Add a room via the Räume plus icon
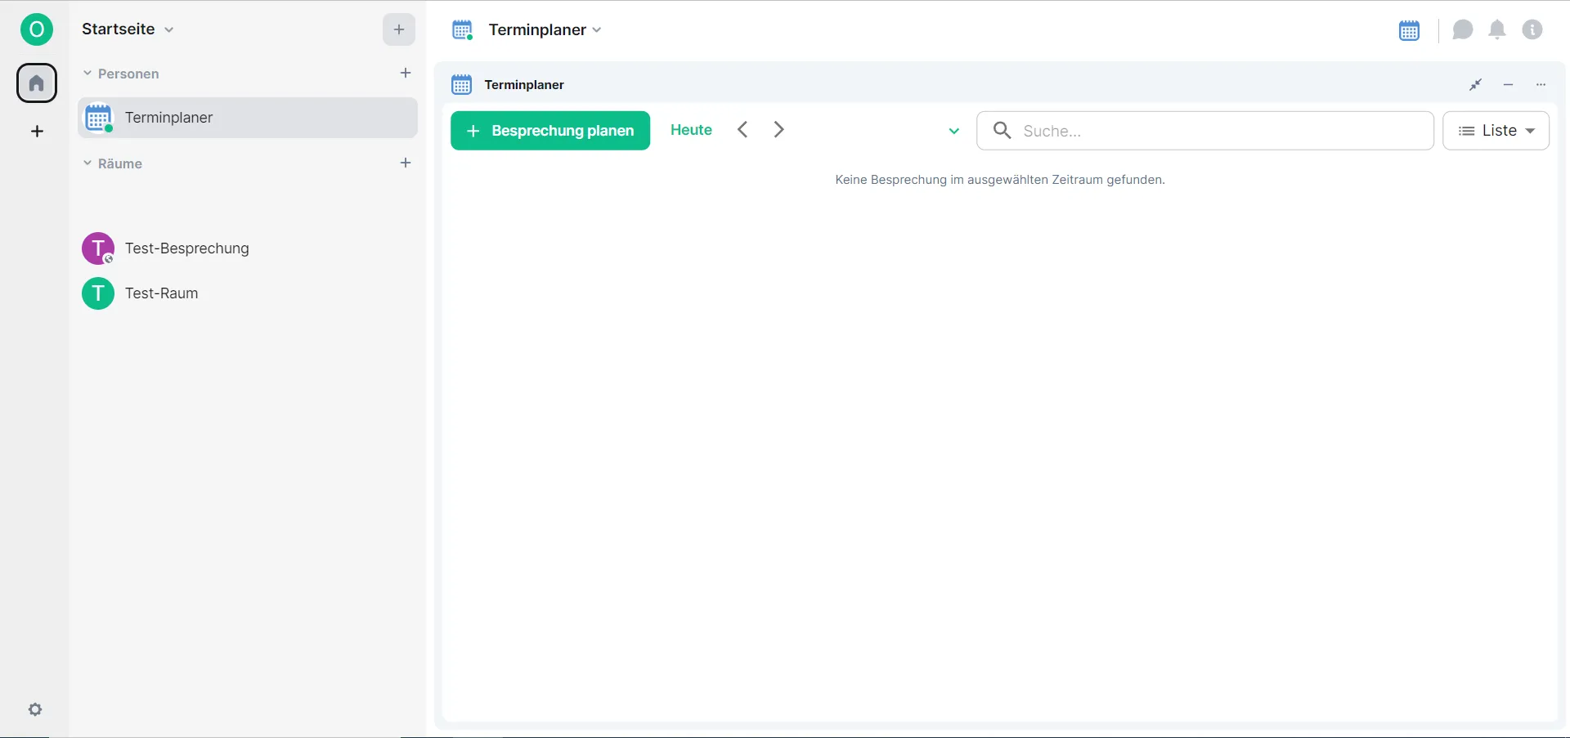1570x738 pixels. click(406, 163)
